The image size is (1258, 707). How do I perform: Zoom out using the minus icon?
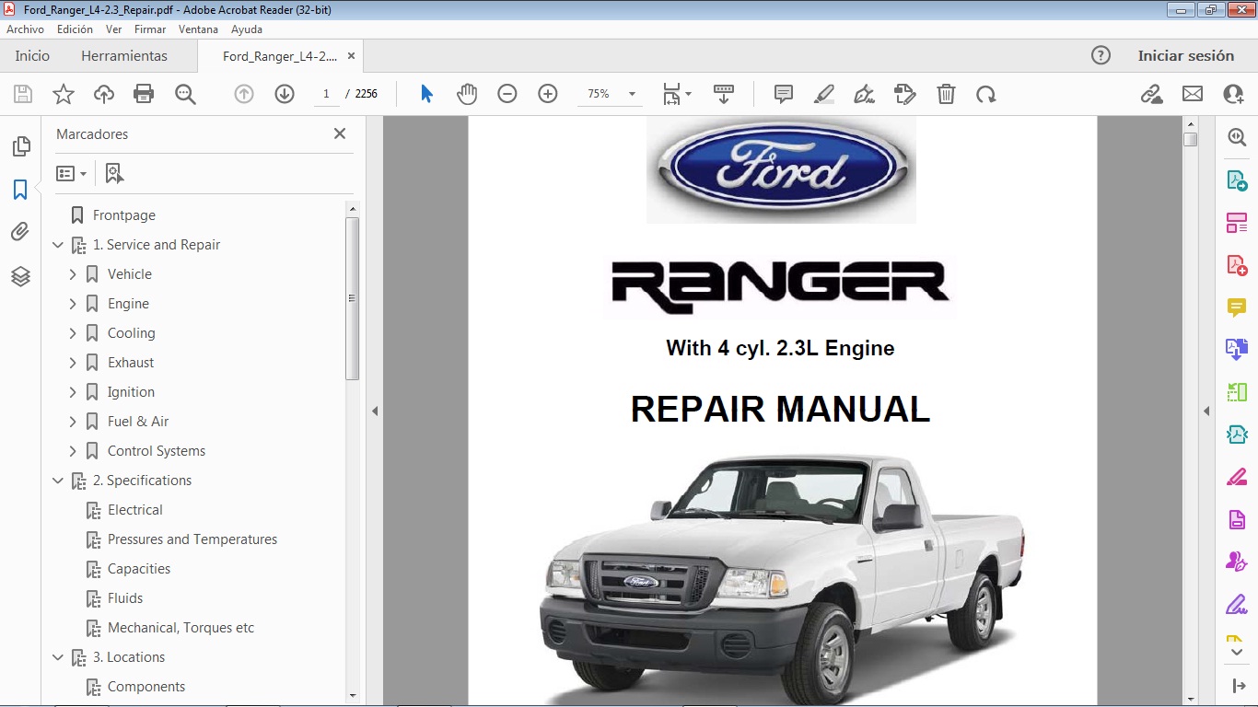coord(507,93)
